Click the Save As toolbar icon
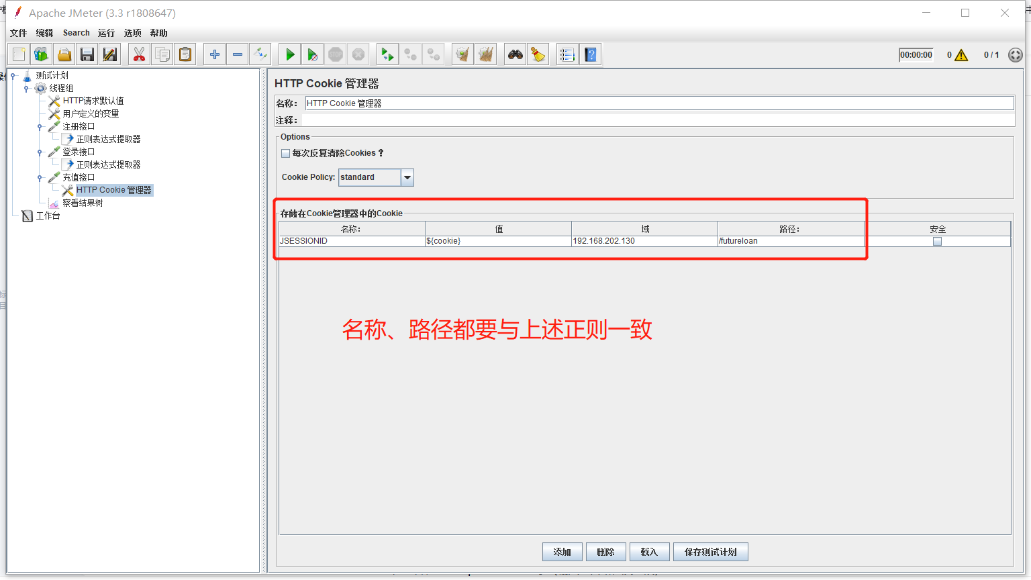This screenshot has height=580, width=1031. tap(110, 54)
